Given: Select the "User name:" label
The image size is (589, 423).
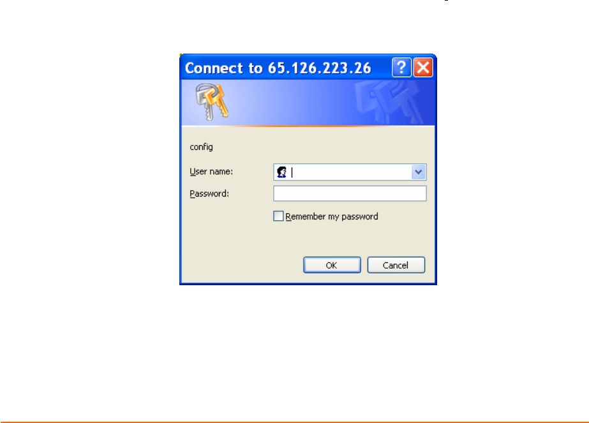Looking at the screenshot, I should pyautogui.click(x=211, y=172).
